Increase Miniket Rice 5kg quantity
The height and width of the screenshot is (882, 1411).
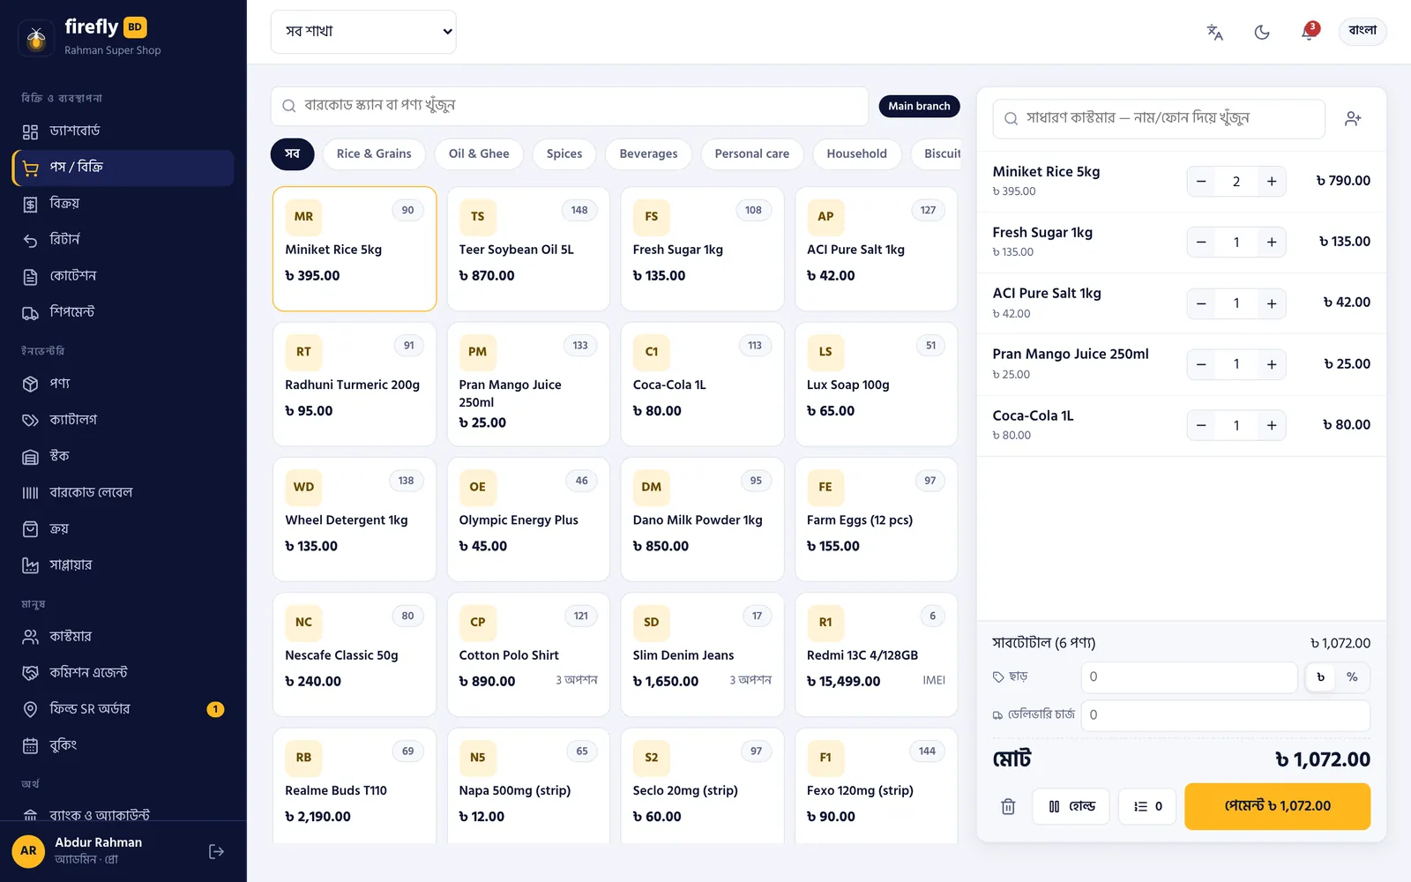coord(1272,182)
